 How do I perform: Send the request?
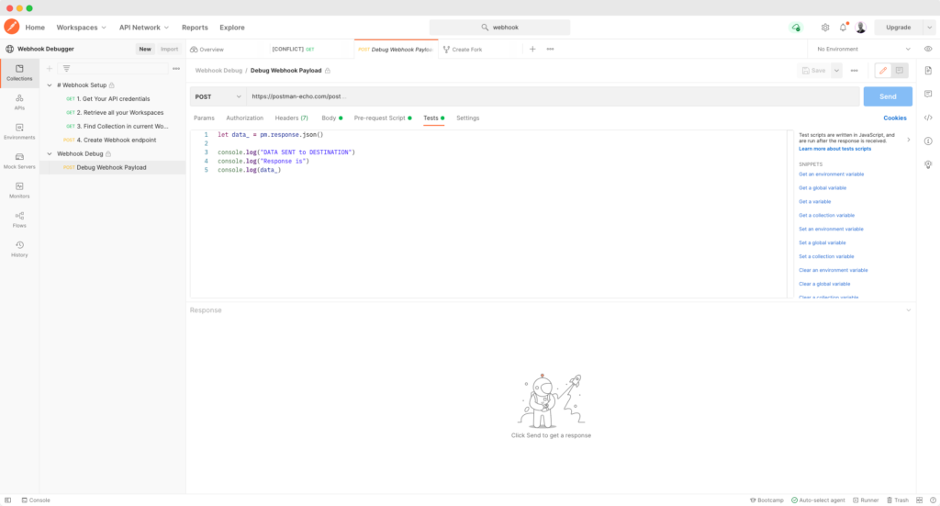coord(888,96)
